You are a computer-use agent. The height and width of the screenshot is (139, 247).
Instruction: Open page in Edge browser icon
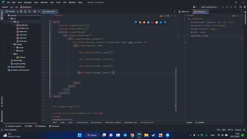click(x=165, y=22)
